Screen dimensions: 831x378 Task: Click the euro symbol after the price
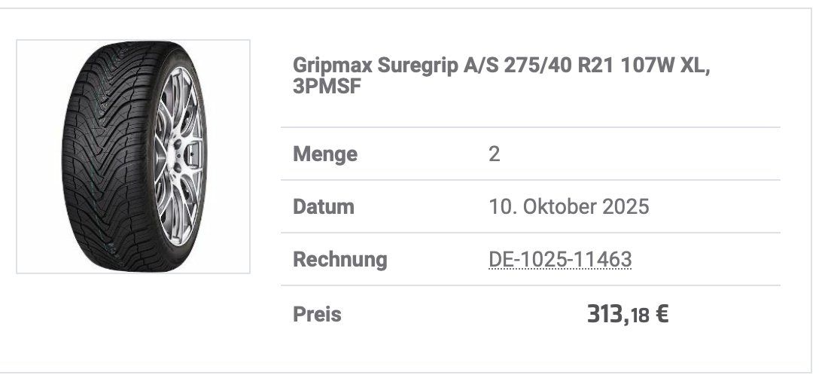tap(662, 314)
